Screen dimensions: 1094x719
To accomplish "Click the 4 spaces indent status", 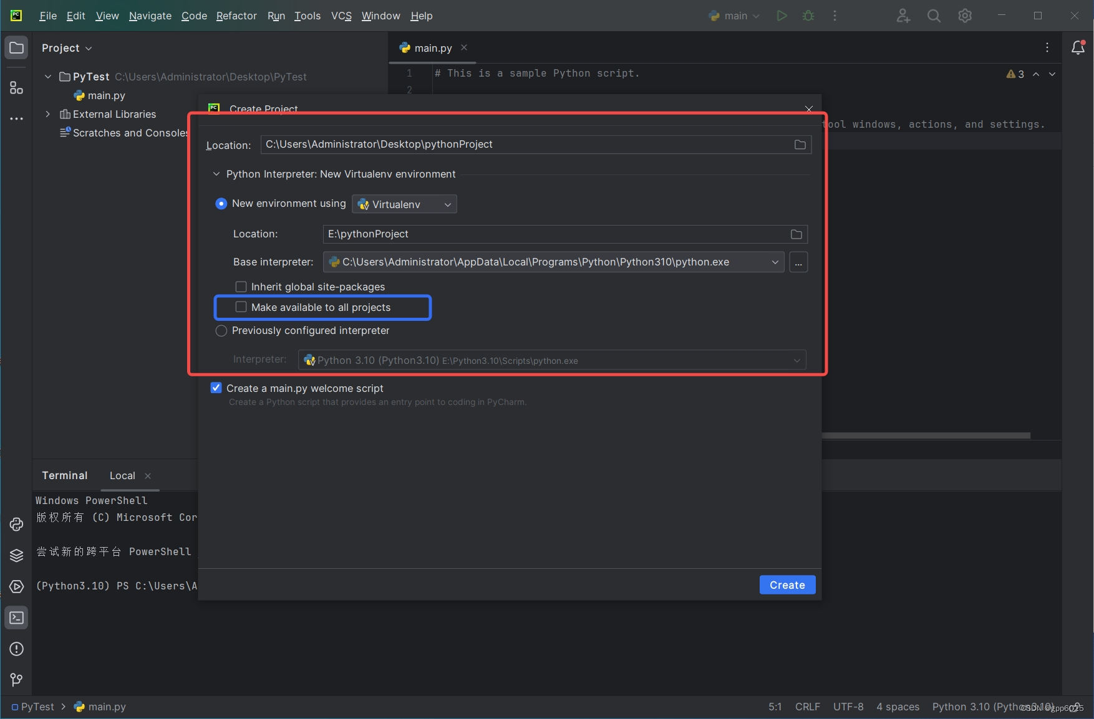I will click(x=898, y=707).
